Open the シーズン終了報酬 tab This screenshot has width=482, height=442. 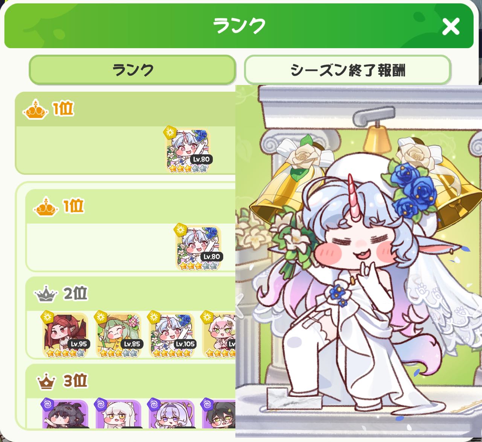(x=347, y=70)
